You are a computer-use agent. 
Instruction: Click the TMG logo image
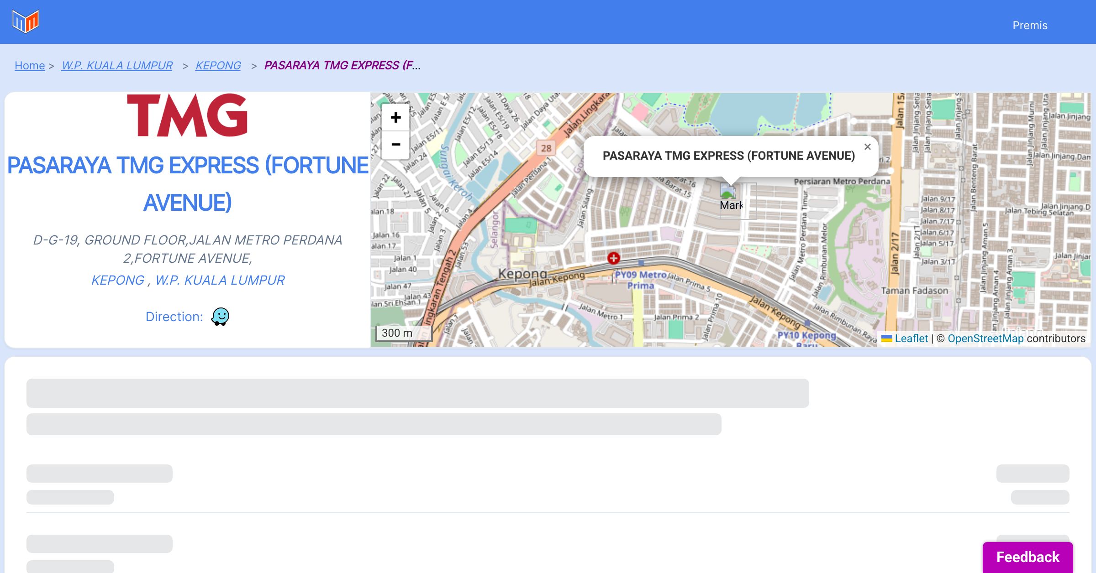[187, 115]
